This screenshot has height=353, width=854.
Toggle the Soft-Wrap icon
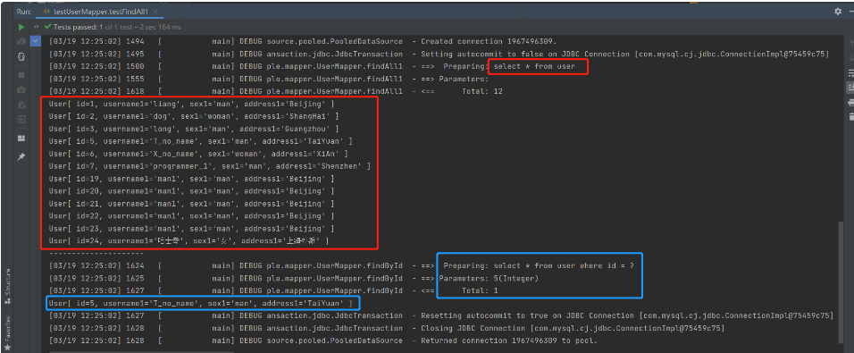click(850, 72)
